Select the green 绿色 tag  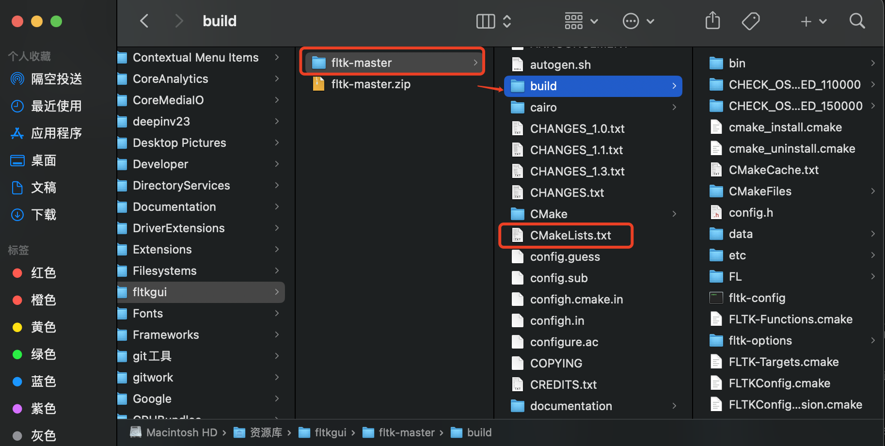(34, 354)
